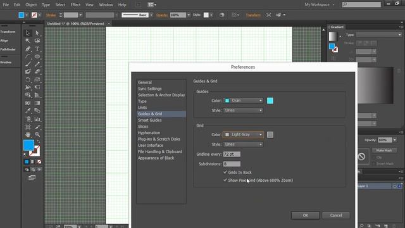Click OK in Preferences dialog
This screenshot has width=405, height=228.
click(305, 215)
